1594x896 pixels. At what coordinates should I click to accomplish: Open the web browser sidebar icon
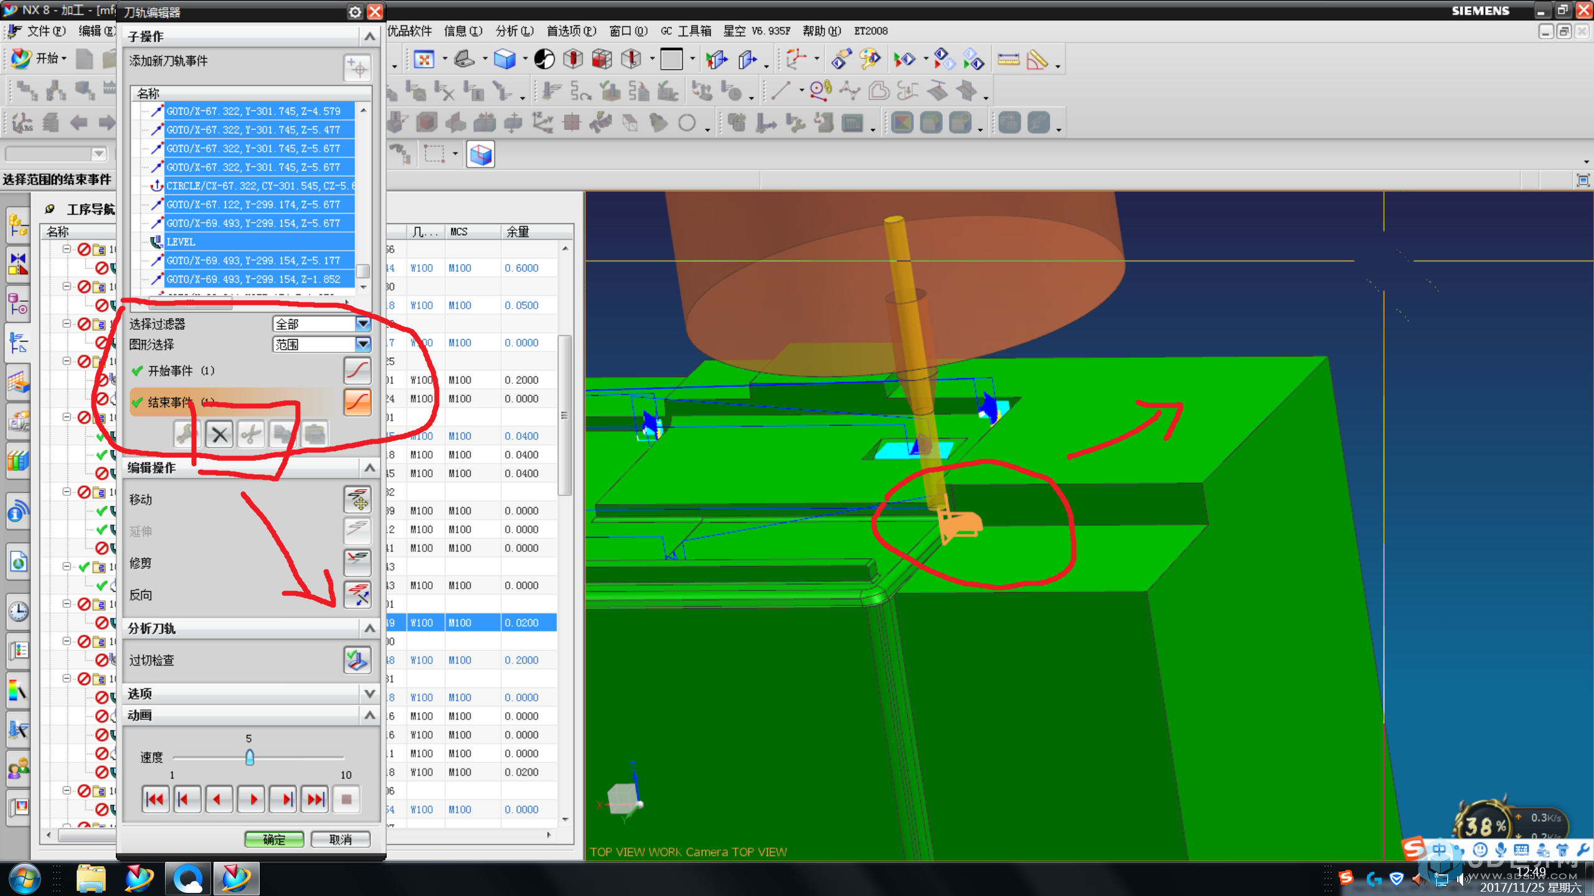[19, 562]
